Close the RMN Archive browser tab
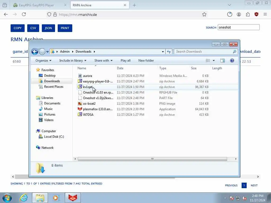The height and width of the screenshot is (203, 271). pos(125,5)
